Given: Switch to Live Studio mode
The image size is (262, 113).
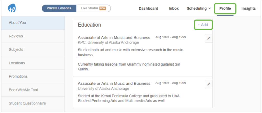Looking at the screenshot, I should [93, 8].
